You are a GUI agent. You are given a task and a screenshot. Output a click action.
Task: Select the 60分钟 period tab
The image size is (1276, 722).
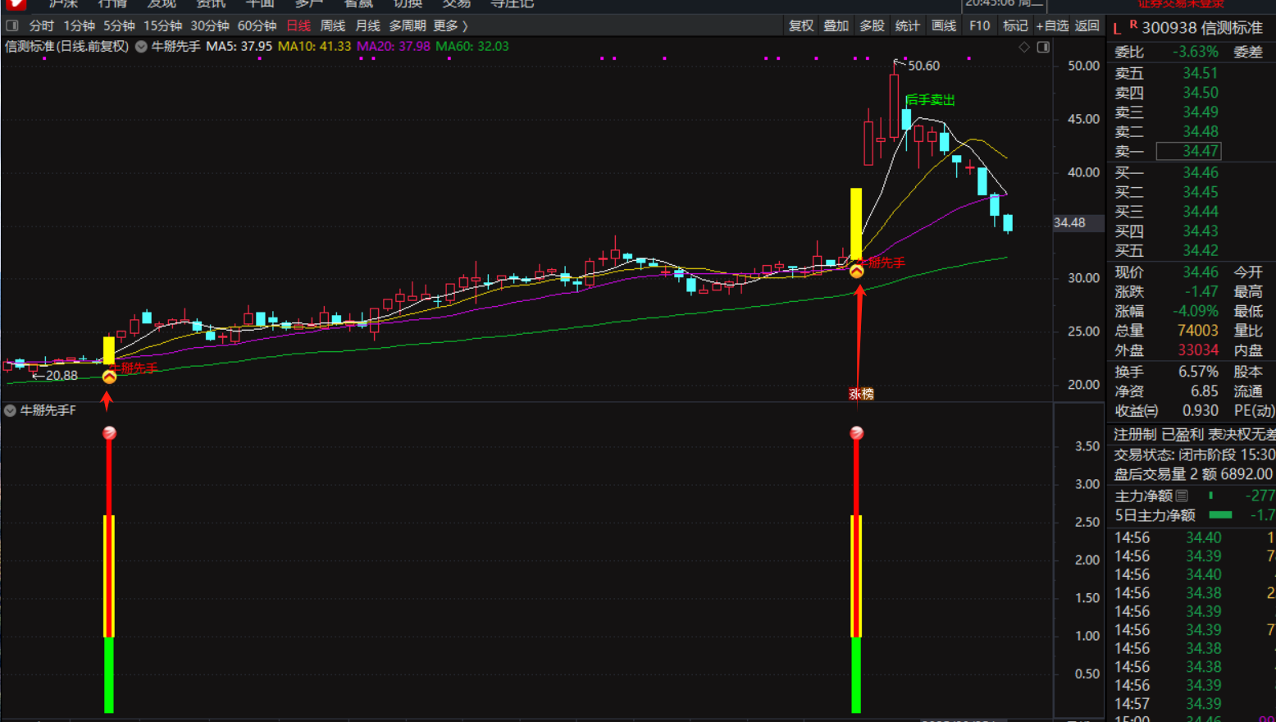(x=257, y=26)
